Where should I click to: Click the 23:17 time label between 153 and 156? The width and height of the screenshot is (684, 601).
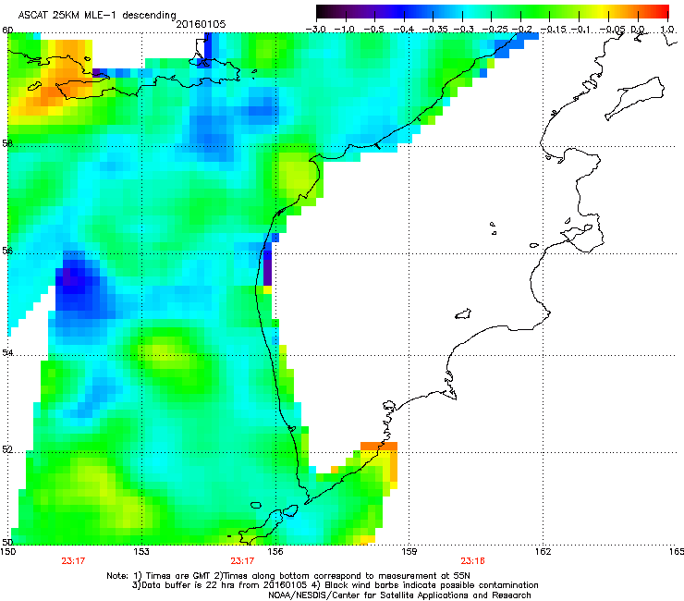(242, 561)
